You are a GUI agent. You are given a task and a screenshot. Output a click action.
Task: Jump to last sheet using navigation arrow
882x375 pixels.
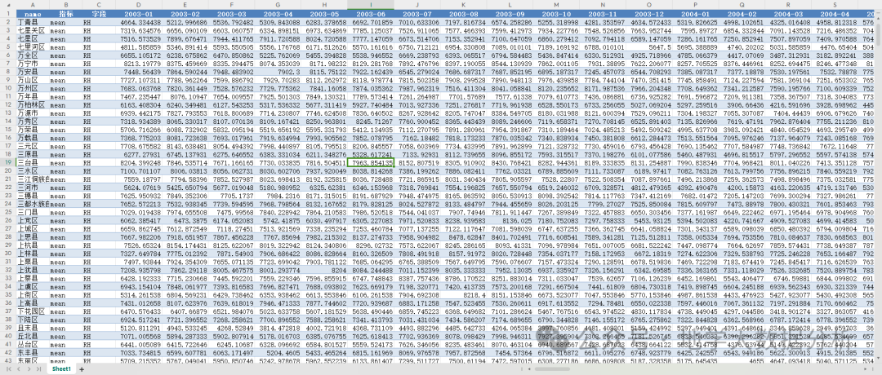coord(39,369)
